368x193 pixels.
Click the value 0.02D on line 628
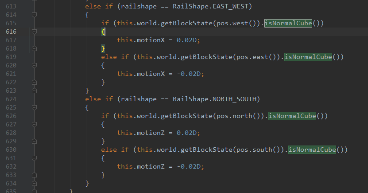point(186,133)
